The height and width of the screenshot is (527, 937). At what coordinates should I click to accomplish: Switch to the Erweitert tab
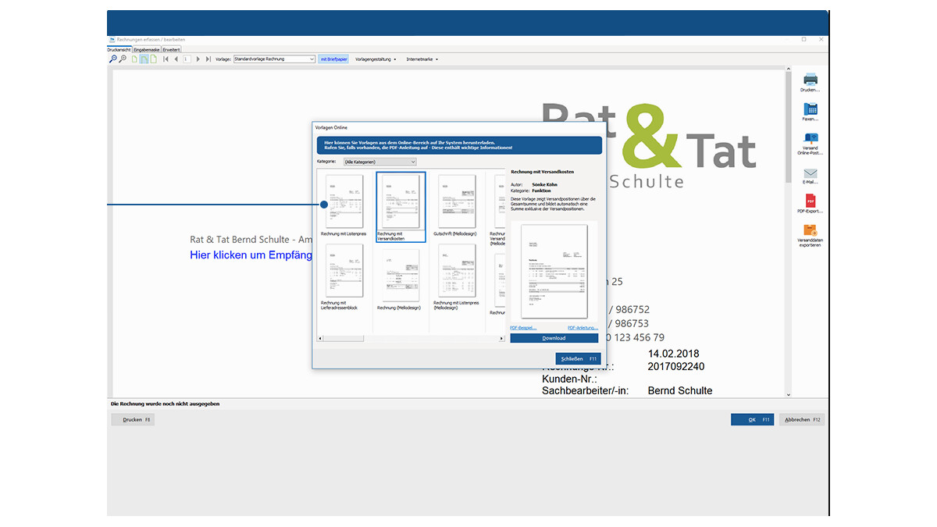(x=171, y=50)
